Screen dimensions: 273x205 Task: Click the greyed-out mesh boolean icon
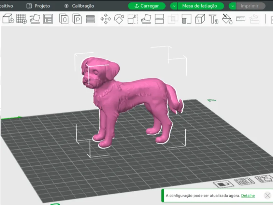click(173, 19)
